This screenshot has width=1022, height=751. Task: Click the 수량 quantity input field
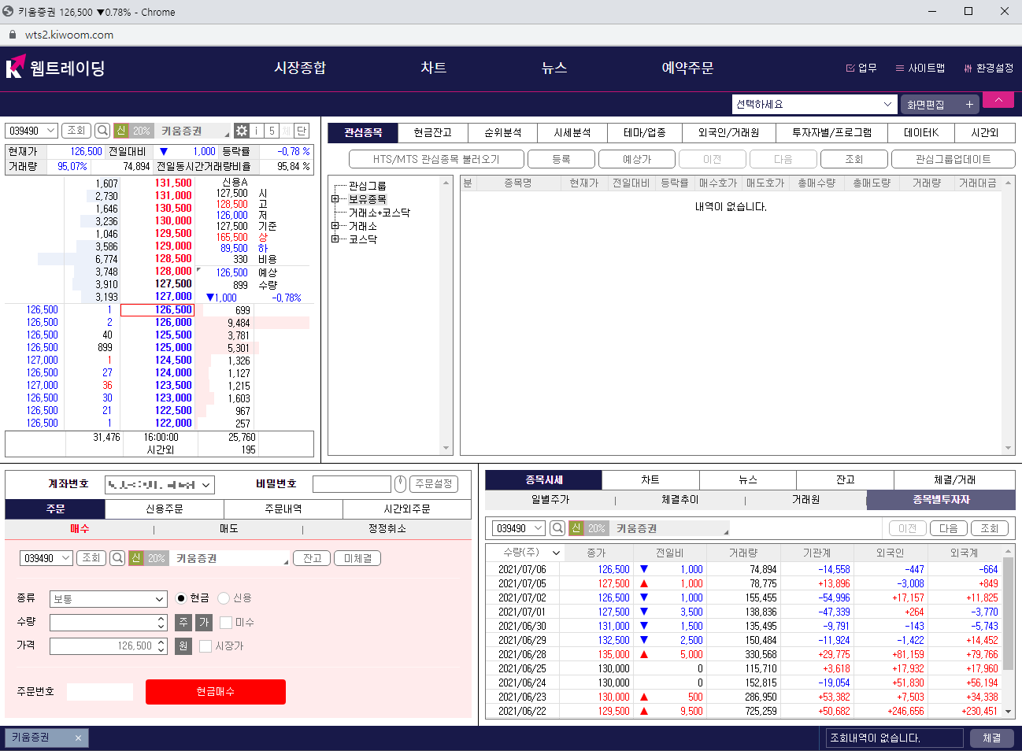[x=103, y=623]
